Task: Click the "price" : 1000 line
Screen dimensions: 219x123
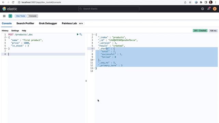Action: point(21,43)
